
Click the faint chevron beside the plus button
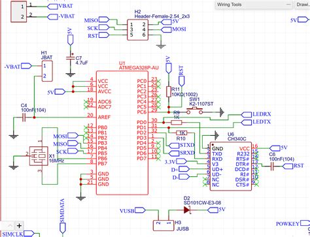point(10,226)
